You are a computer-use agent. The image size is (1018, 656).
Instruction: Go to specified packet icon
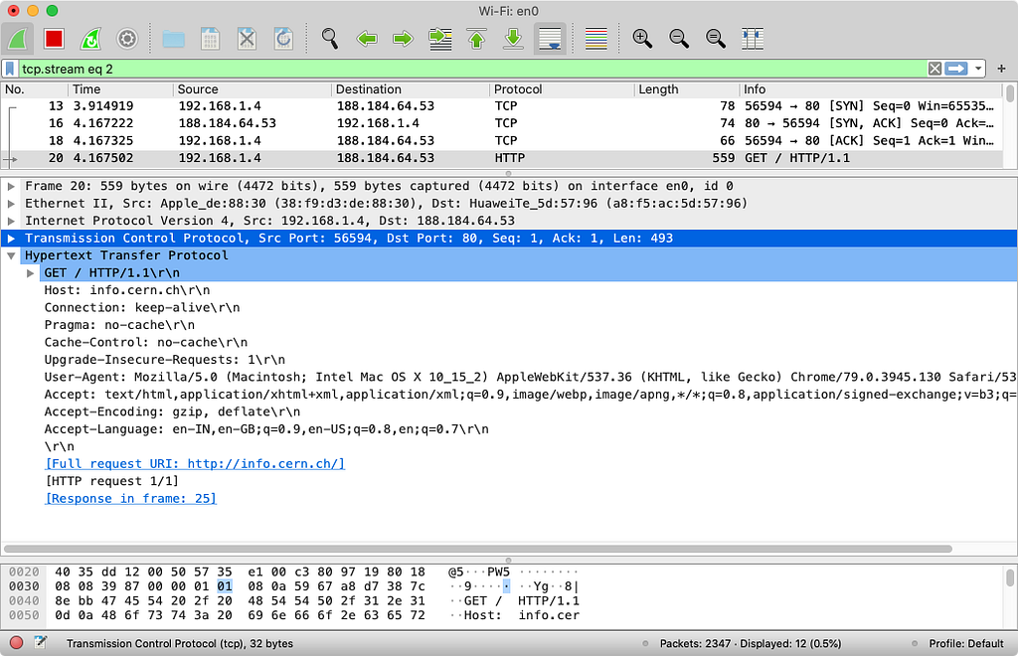[x=440, y=39]
